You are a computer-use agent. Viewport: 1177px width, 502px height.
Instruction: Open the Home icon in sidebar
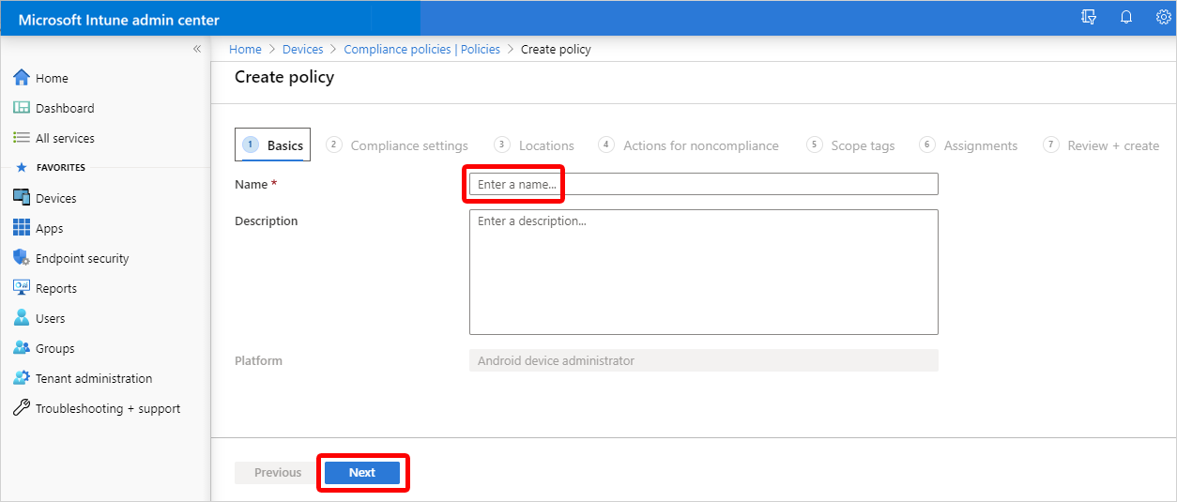click(x=22, y=78)
